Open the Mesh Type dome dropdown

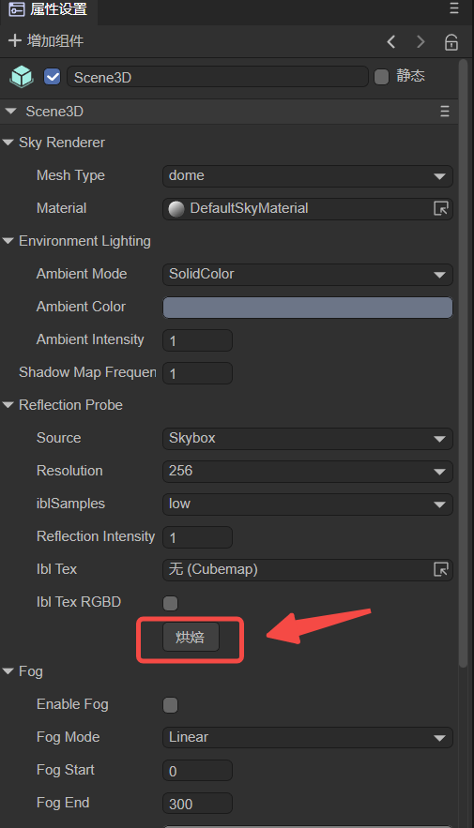(308, 176)
